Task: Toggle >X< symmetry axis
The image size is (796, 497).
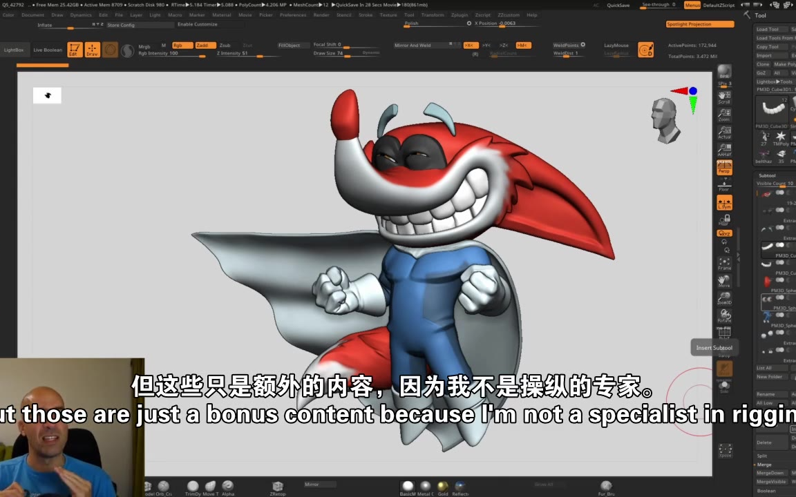Action: pos(471,45)
